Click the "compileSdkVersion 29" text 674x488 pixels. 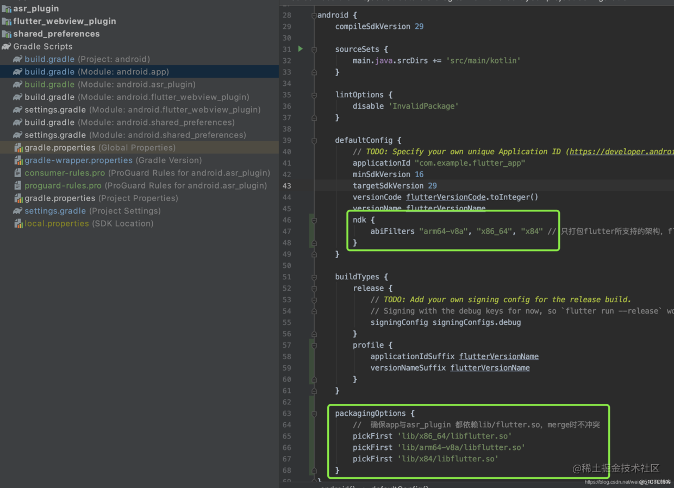tap(379, 26)
